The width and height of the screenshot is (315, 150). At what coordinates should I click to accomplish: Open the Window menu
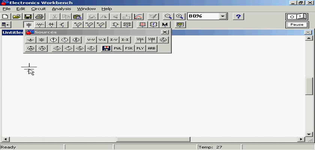tap(86, 9)
